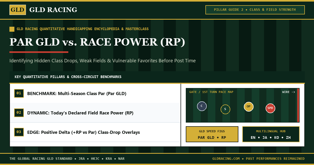Screen dimensions: 314x165
Task: Click the PAR GLD vs. RACE POWER heading
Action: (97, 42)
